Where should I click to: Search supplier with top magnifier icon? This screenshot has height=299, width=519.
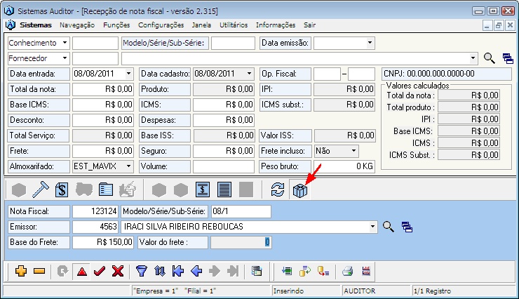489,58
